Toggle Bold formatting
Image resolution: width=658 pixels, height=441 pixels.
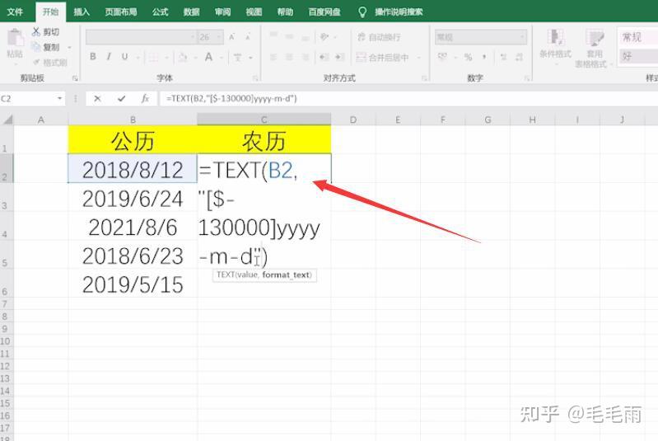point(93,57)
